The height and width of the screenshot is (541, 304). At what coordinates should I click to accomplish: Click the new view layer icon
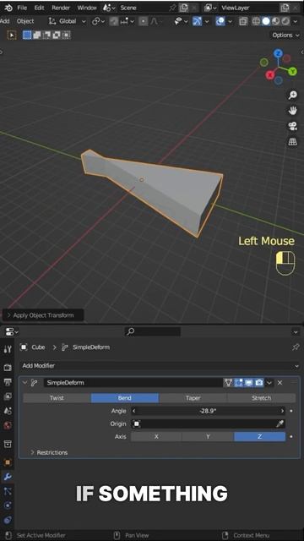point(285,8)
